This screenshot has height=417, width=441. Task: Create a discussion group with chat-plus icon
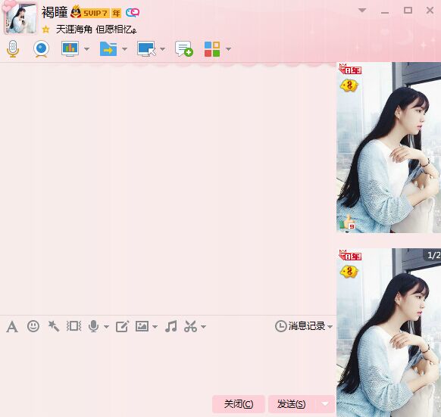tap(184, 49)
